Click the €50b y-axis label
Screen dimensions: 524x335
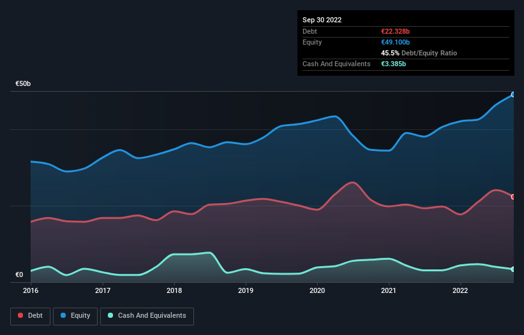23,83
